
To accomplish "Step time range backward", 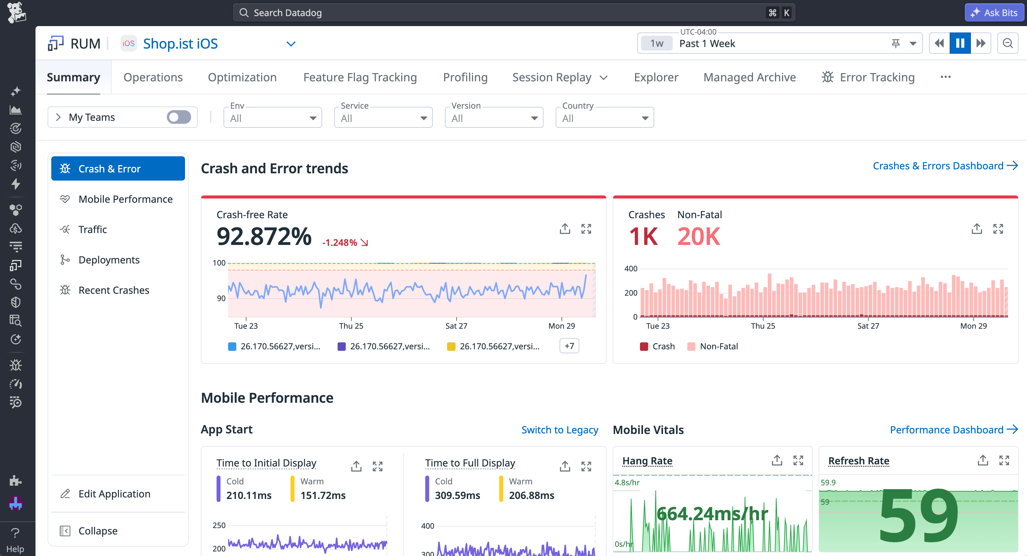I will 939,43.
